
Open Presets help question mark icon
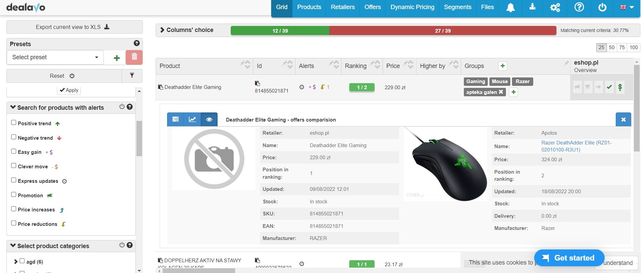pyautogui.click(x=136, y=43)
